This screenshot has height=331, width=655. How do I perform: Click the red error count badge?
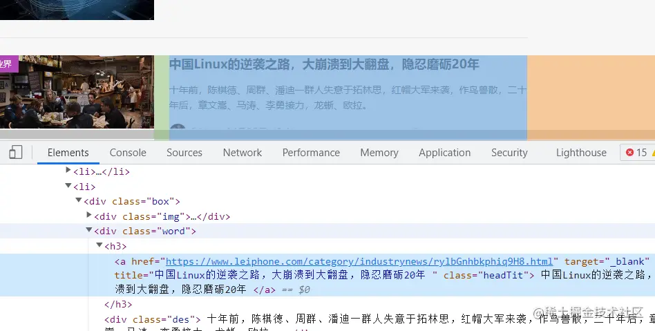(x=637, y=153)
